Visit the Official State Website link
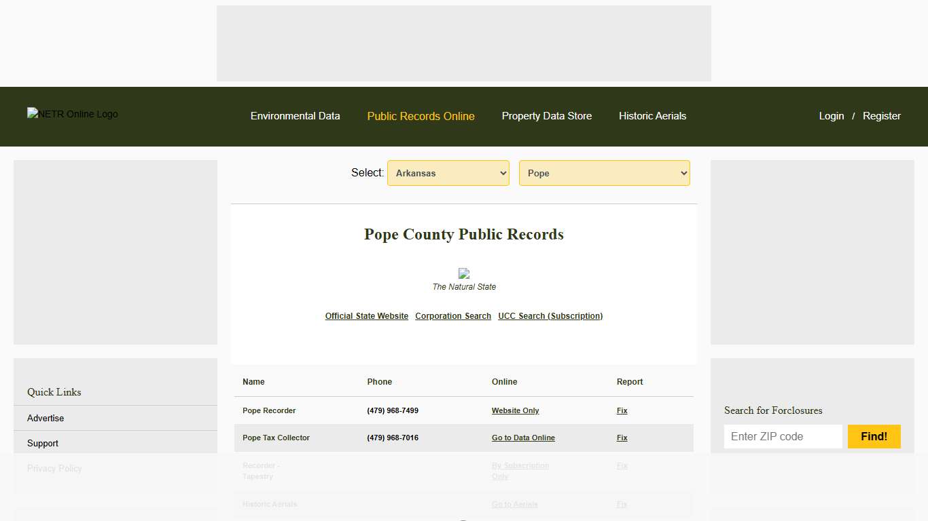The height and width of the screenshot is (521, 928). click(x=366, y=315)
